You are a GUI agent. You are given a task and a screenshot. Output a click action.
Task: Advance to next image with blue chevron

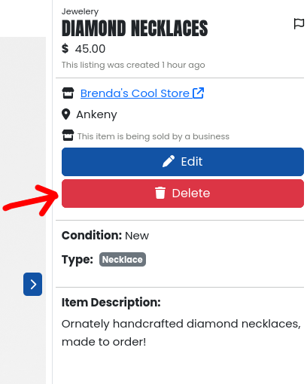(32, 284)
